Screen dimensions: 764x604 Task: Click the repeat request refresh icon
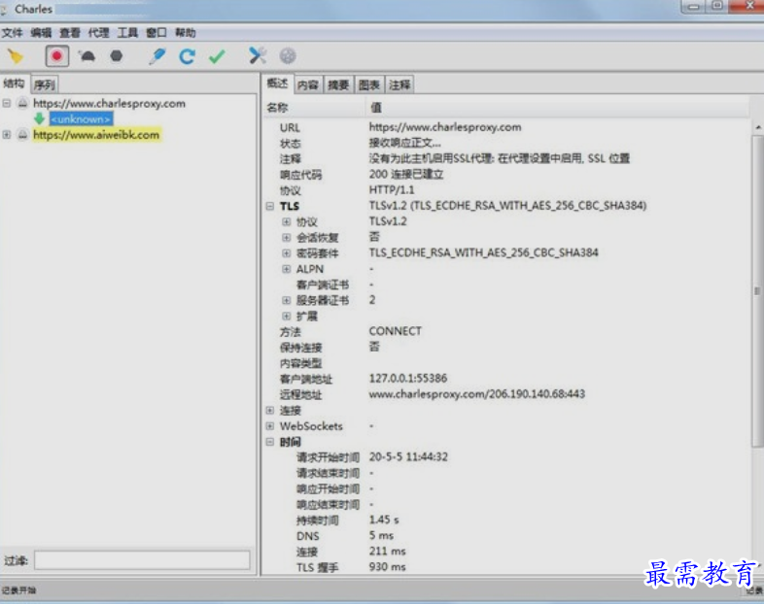click(187, 56)
